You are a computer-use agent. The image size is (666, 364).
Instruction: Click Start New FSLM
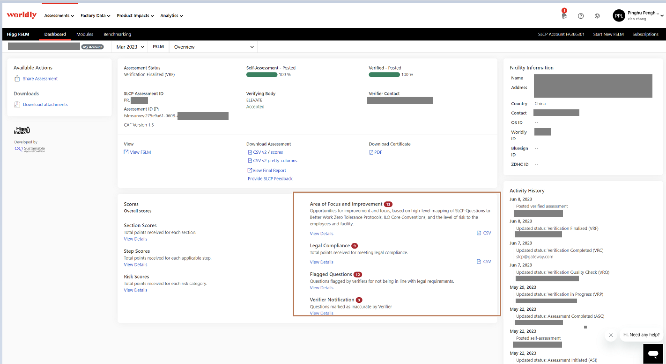point(608,34)
